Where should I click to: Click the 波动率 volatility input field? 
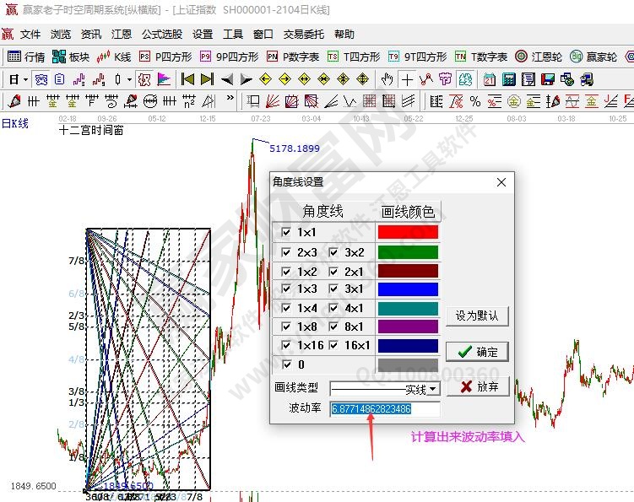point(385,409)
